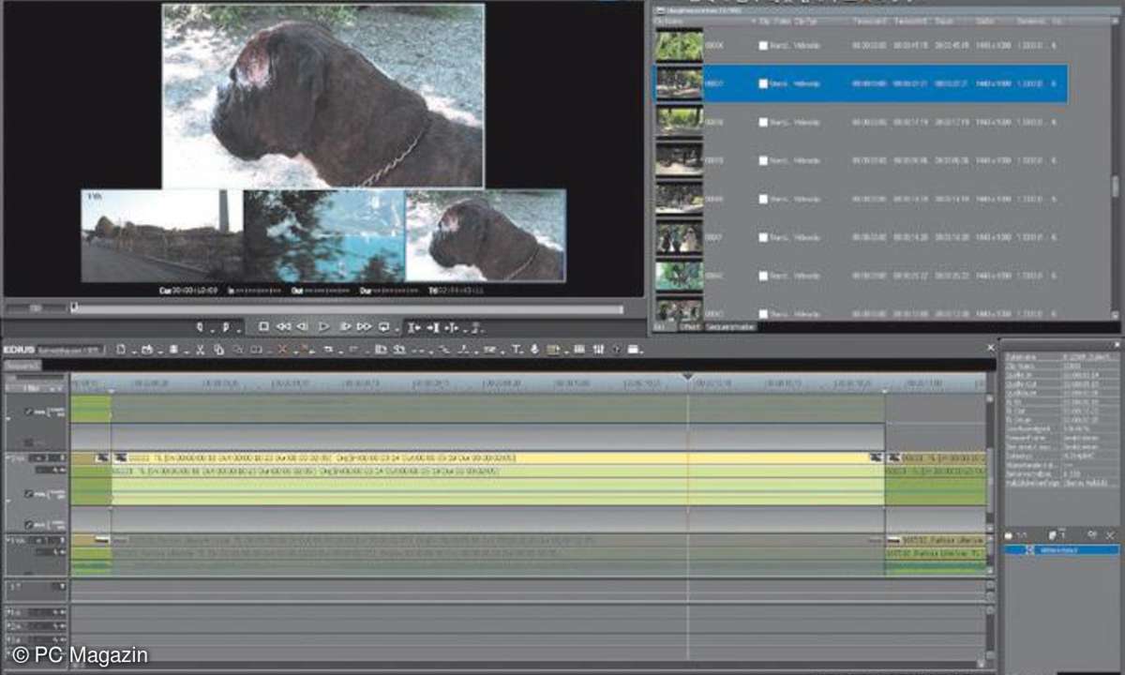Delete the selected clip with the red X
Image resolution: width=1125 pixels, height=675 pixels.
click(282, 350)
